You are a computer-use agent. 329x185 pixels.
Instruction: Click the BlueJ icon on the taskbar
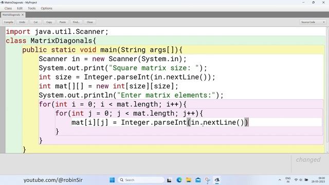pos(217,180)
